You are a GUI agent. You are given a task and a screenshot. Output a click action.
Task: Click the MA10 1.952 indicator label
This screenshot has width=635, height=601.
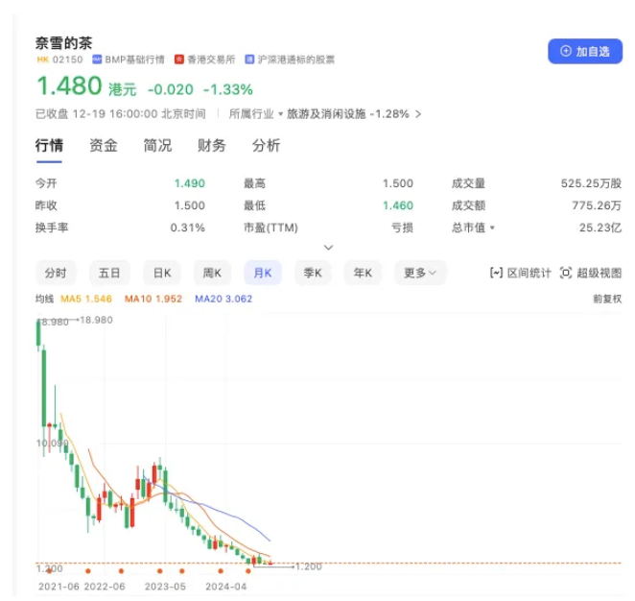153,300
